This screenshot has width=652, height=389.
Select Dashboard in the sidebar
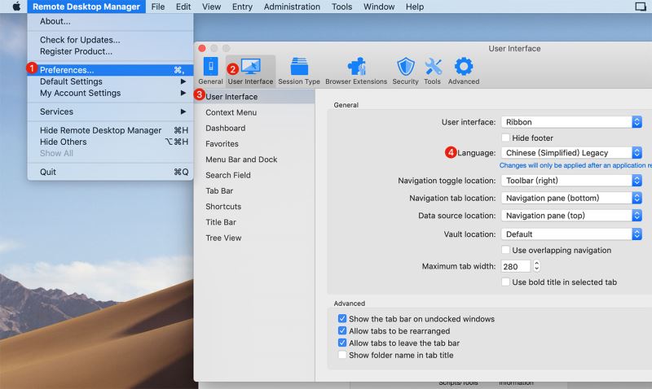coord(254,129)
